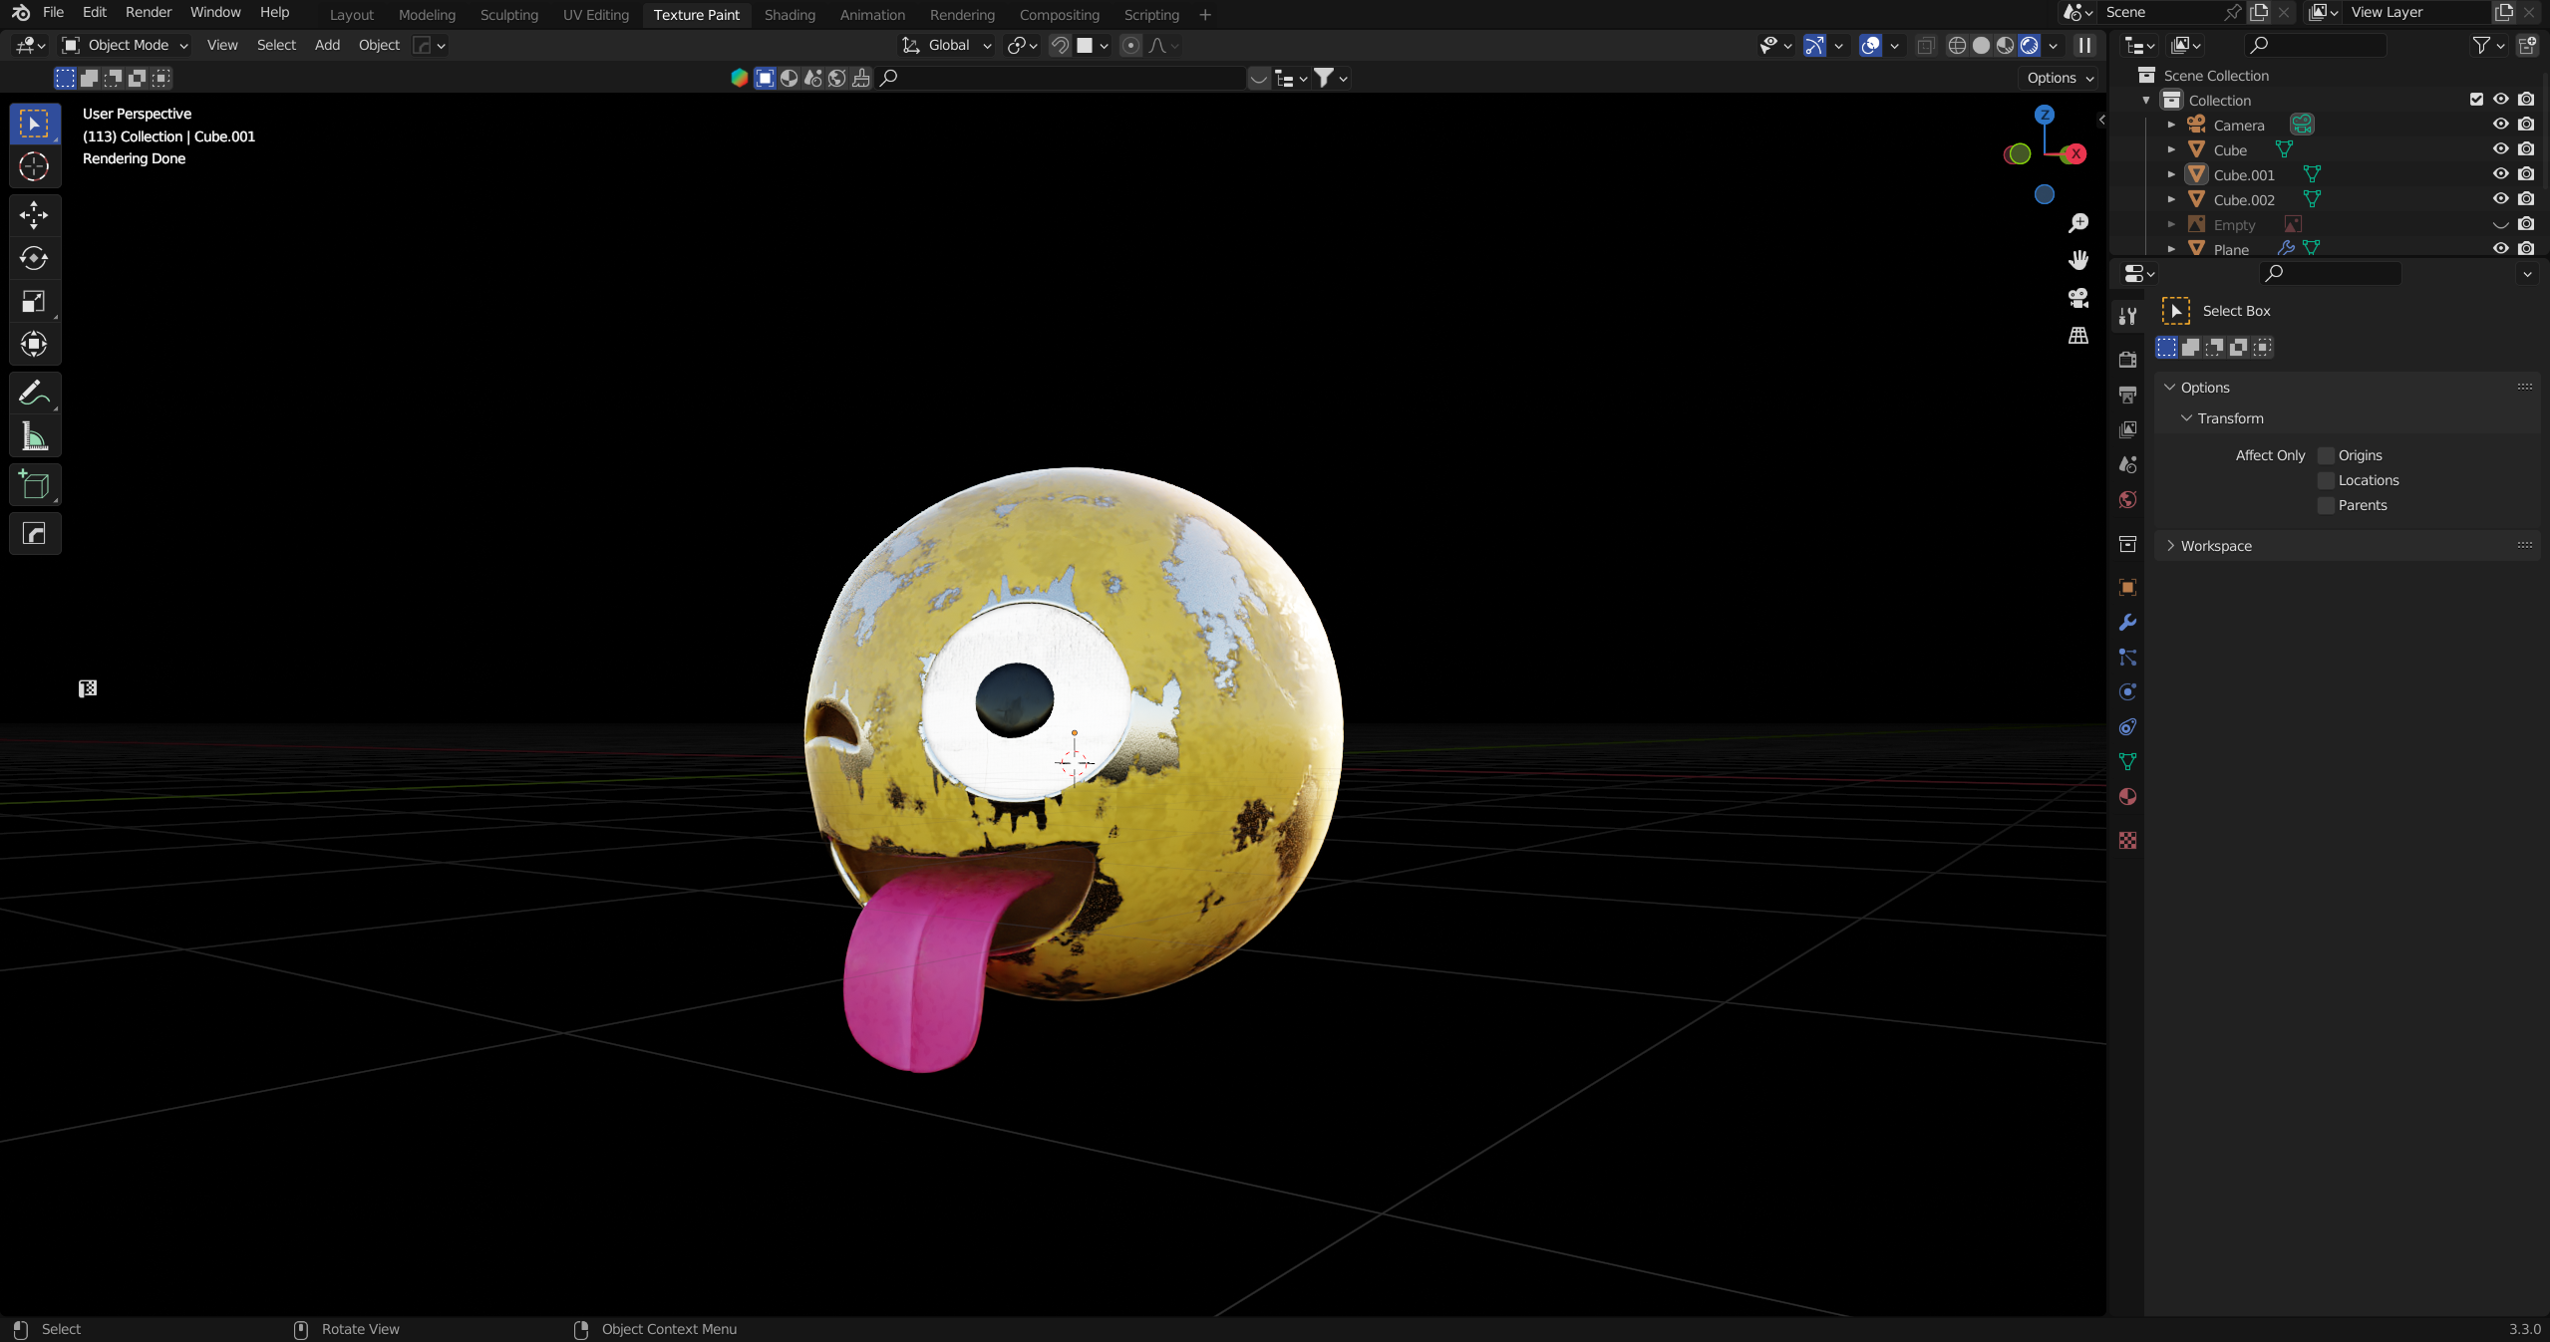2550x1342 pixels.
Task: Open the Add menu in the header
Action: click(x=327, y=45)
